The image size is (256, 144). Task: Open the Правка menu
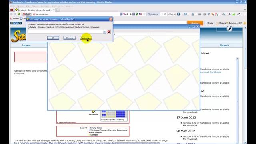20,6
